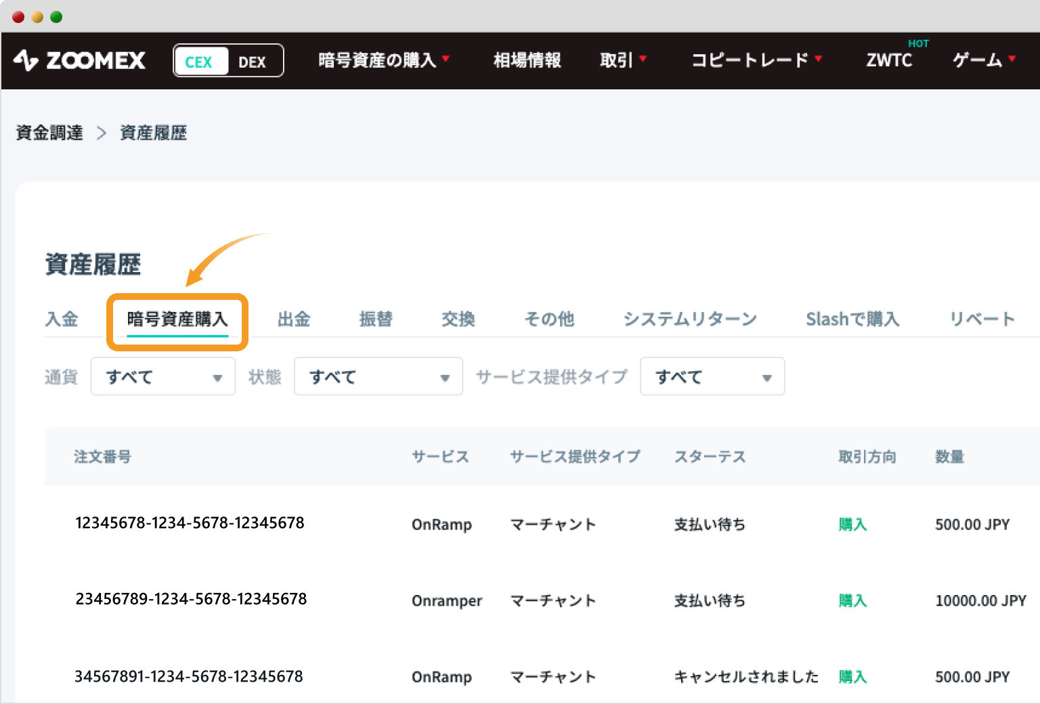Click the Onramper service cell
This screenshot has height=704, width=1040.
pyautogui.click(x=447, y=600)
